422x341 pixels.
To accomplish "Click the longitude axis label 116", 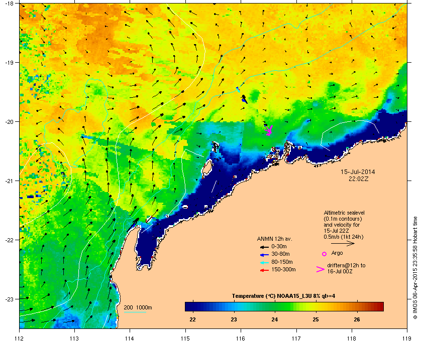I will (241, 338).
